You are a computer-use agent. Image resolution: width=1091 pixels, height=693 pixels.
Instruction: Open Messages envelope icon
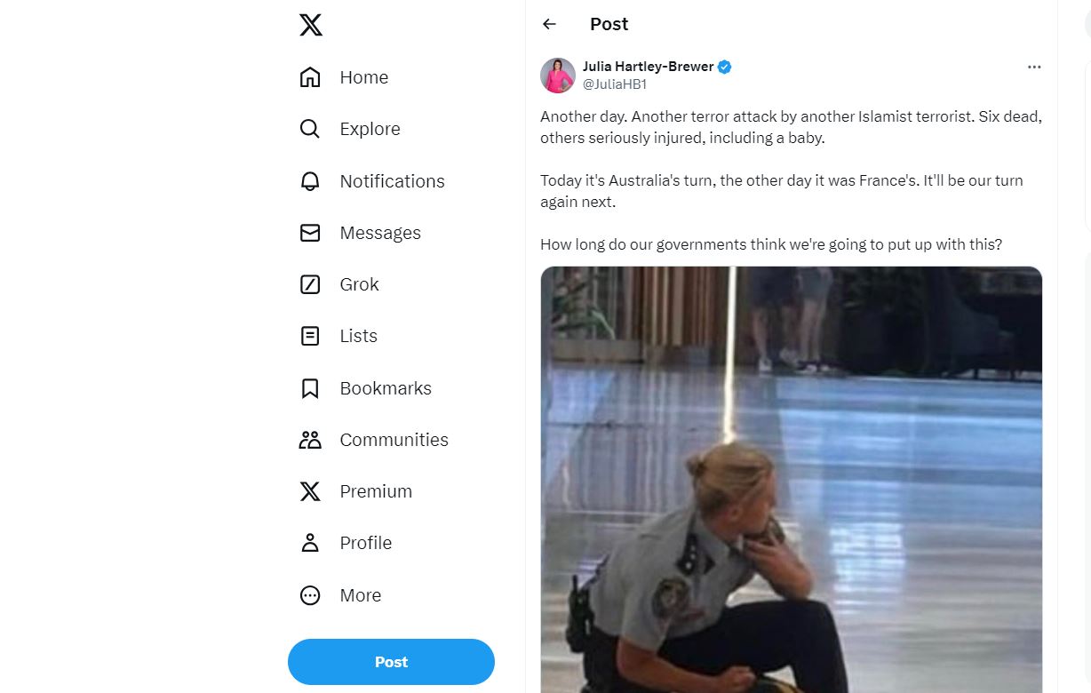pyautogui.click(x=310, y=233)
